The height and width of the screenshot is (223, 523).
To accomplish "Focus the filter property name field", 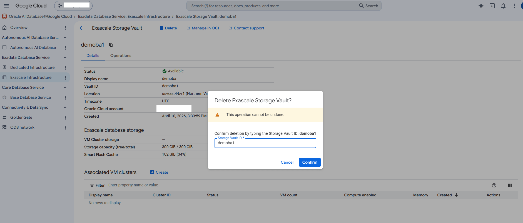I will pyautogui.click(x=133, y=185).
